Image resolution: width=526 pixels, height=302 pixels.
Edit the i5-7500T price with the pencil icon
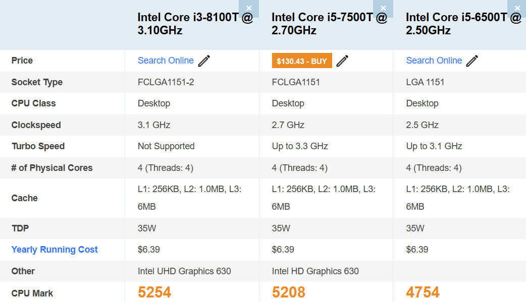(342, 61)
